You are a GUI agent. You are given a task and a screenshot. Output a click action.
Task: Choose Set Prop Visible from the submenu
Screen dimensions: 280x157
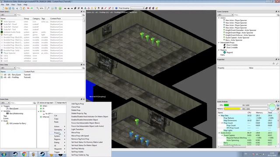(x=77, y=152)
